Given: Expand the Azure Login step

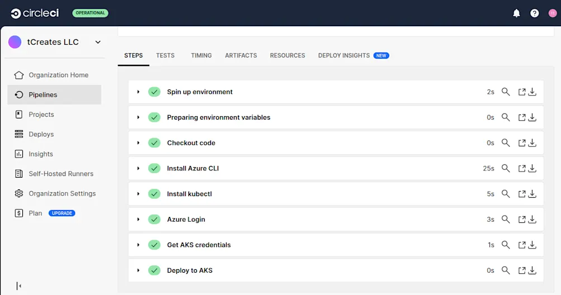Looking at the screenshot, I should pos(138,219).
